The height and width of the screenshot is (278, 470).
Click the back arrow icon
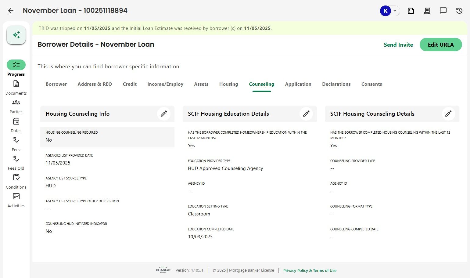(x=11, y=11)
